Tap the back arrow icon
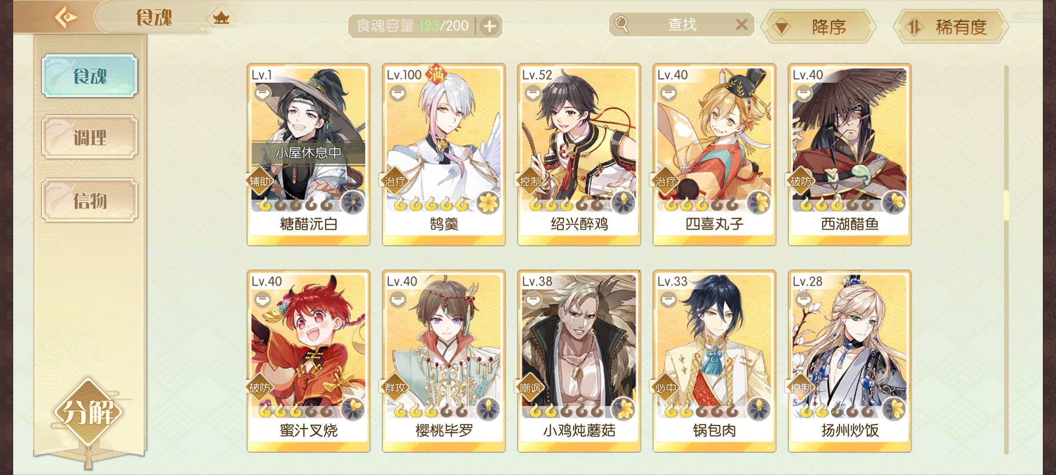1056x475 pixels. point(66,18)
